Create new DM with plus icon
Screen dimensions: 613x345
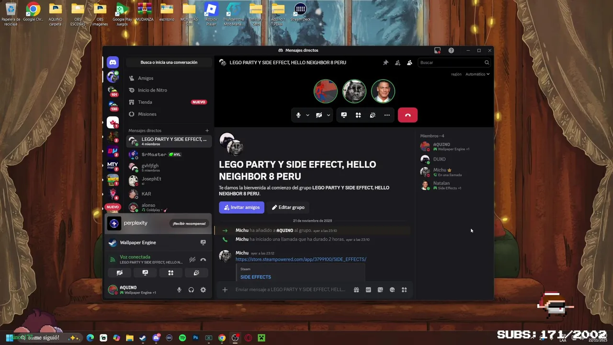[207, 130]
